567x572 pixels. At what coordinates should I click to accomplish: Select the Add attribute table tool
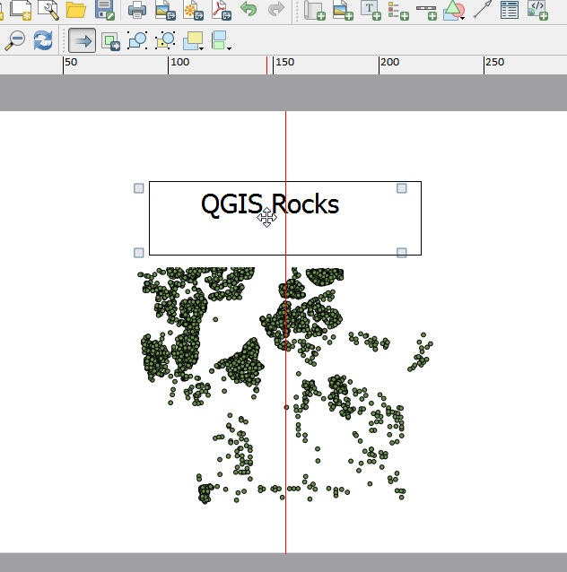click(510, 11)
